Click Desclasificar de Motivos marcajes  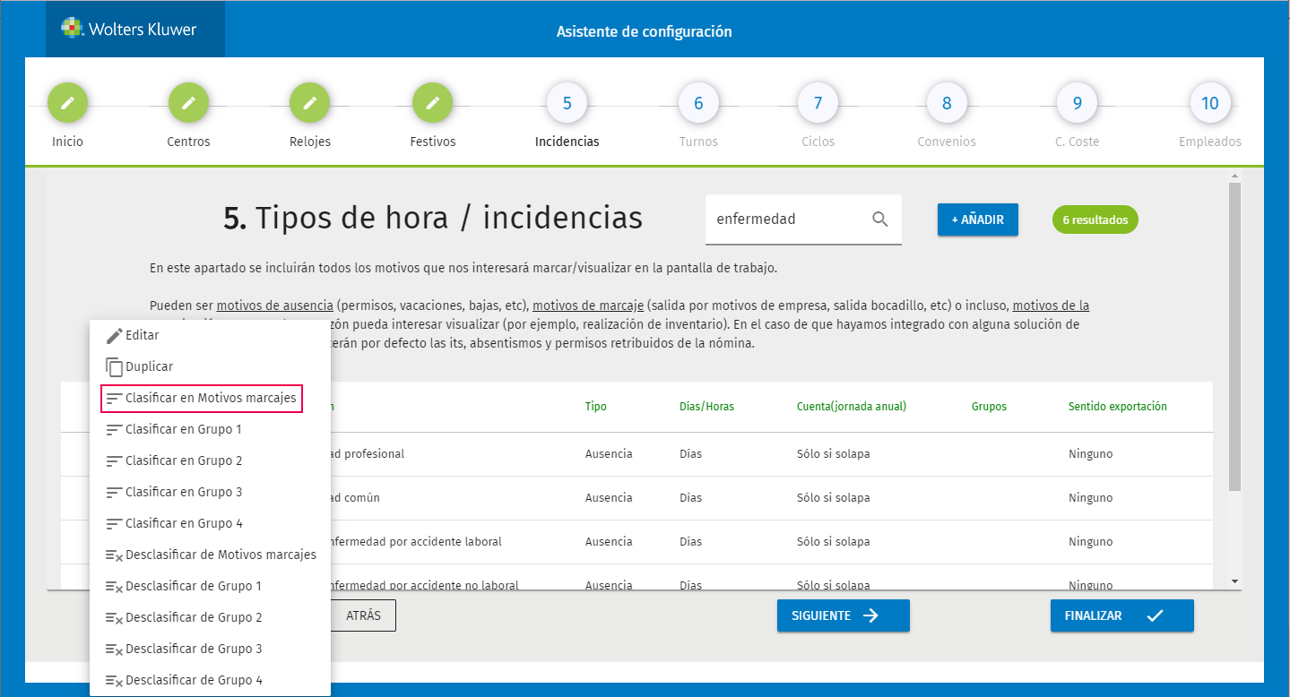tap(210, 555)
